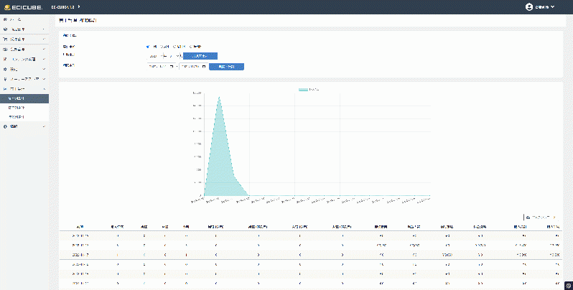The image size is (573, 290).
Task: Select the third aggregation unit radio button
Action: (x=174, y=47)
